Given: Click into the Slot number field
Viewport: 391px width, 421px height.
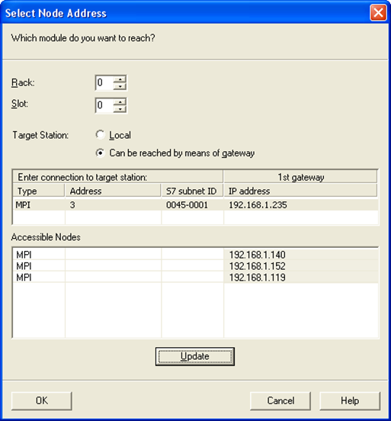Looking at the screenshot, I should pyautogui.click(x=104, y=105).
